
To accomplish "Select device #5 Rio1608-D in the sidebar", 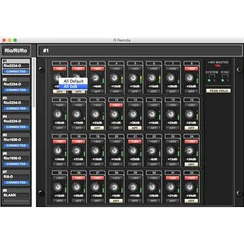I will [16, 140].
